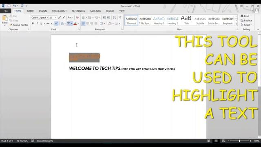Click the Cut command

(x=13, y=16)
